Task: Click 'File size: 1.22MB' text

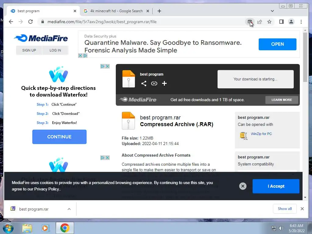Action: pyautogui.click(x=137, y=138)
